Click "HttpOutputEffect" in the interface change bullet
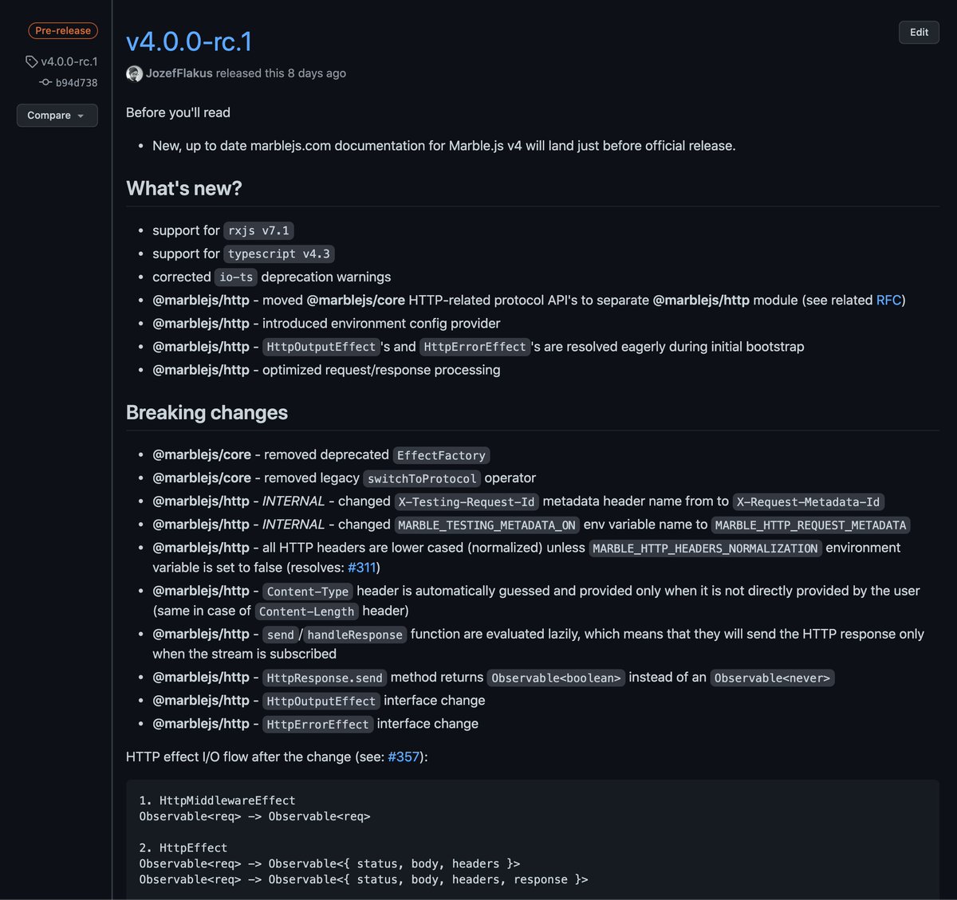The height and width of the screenshot is (900, 957). pos(321,701)
